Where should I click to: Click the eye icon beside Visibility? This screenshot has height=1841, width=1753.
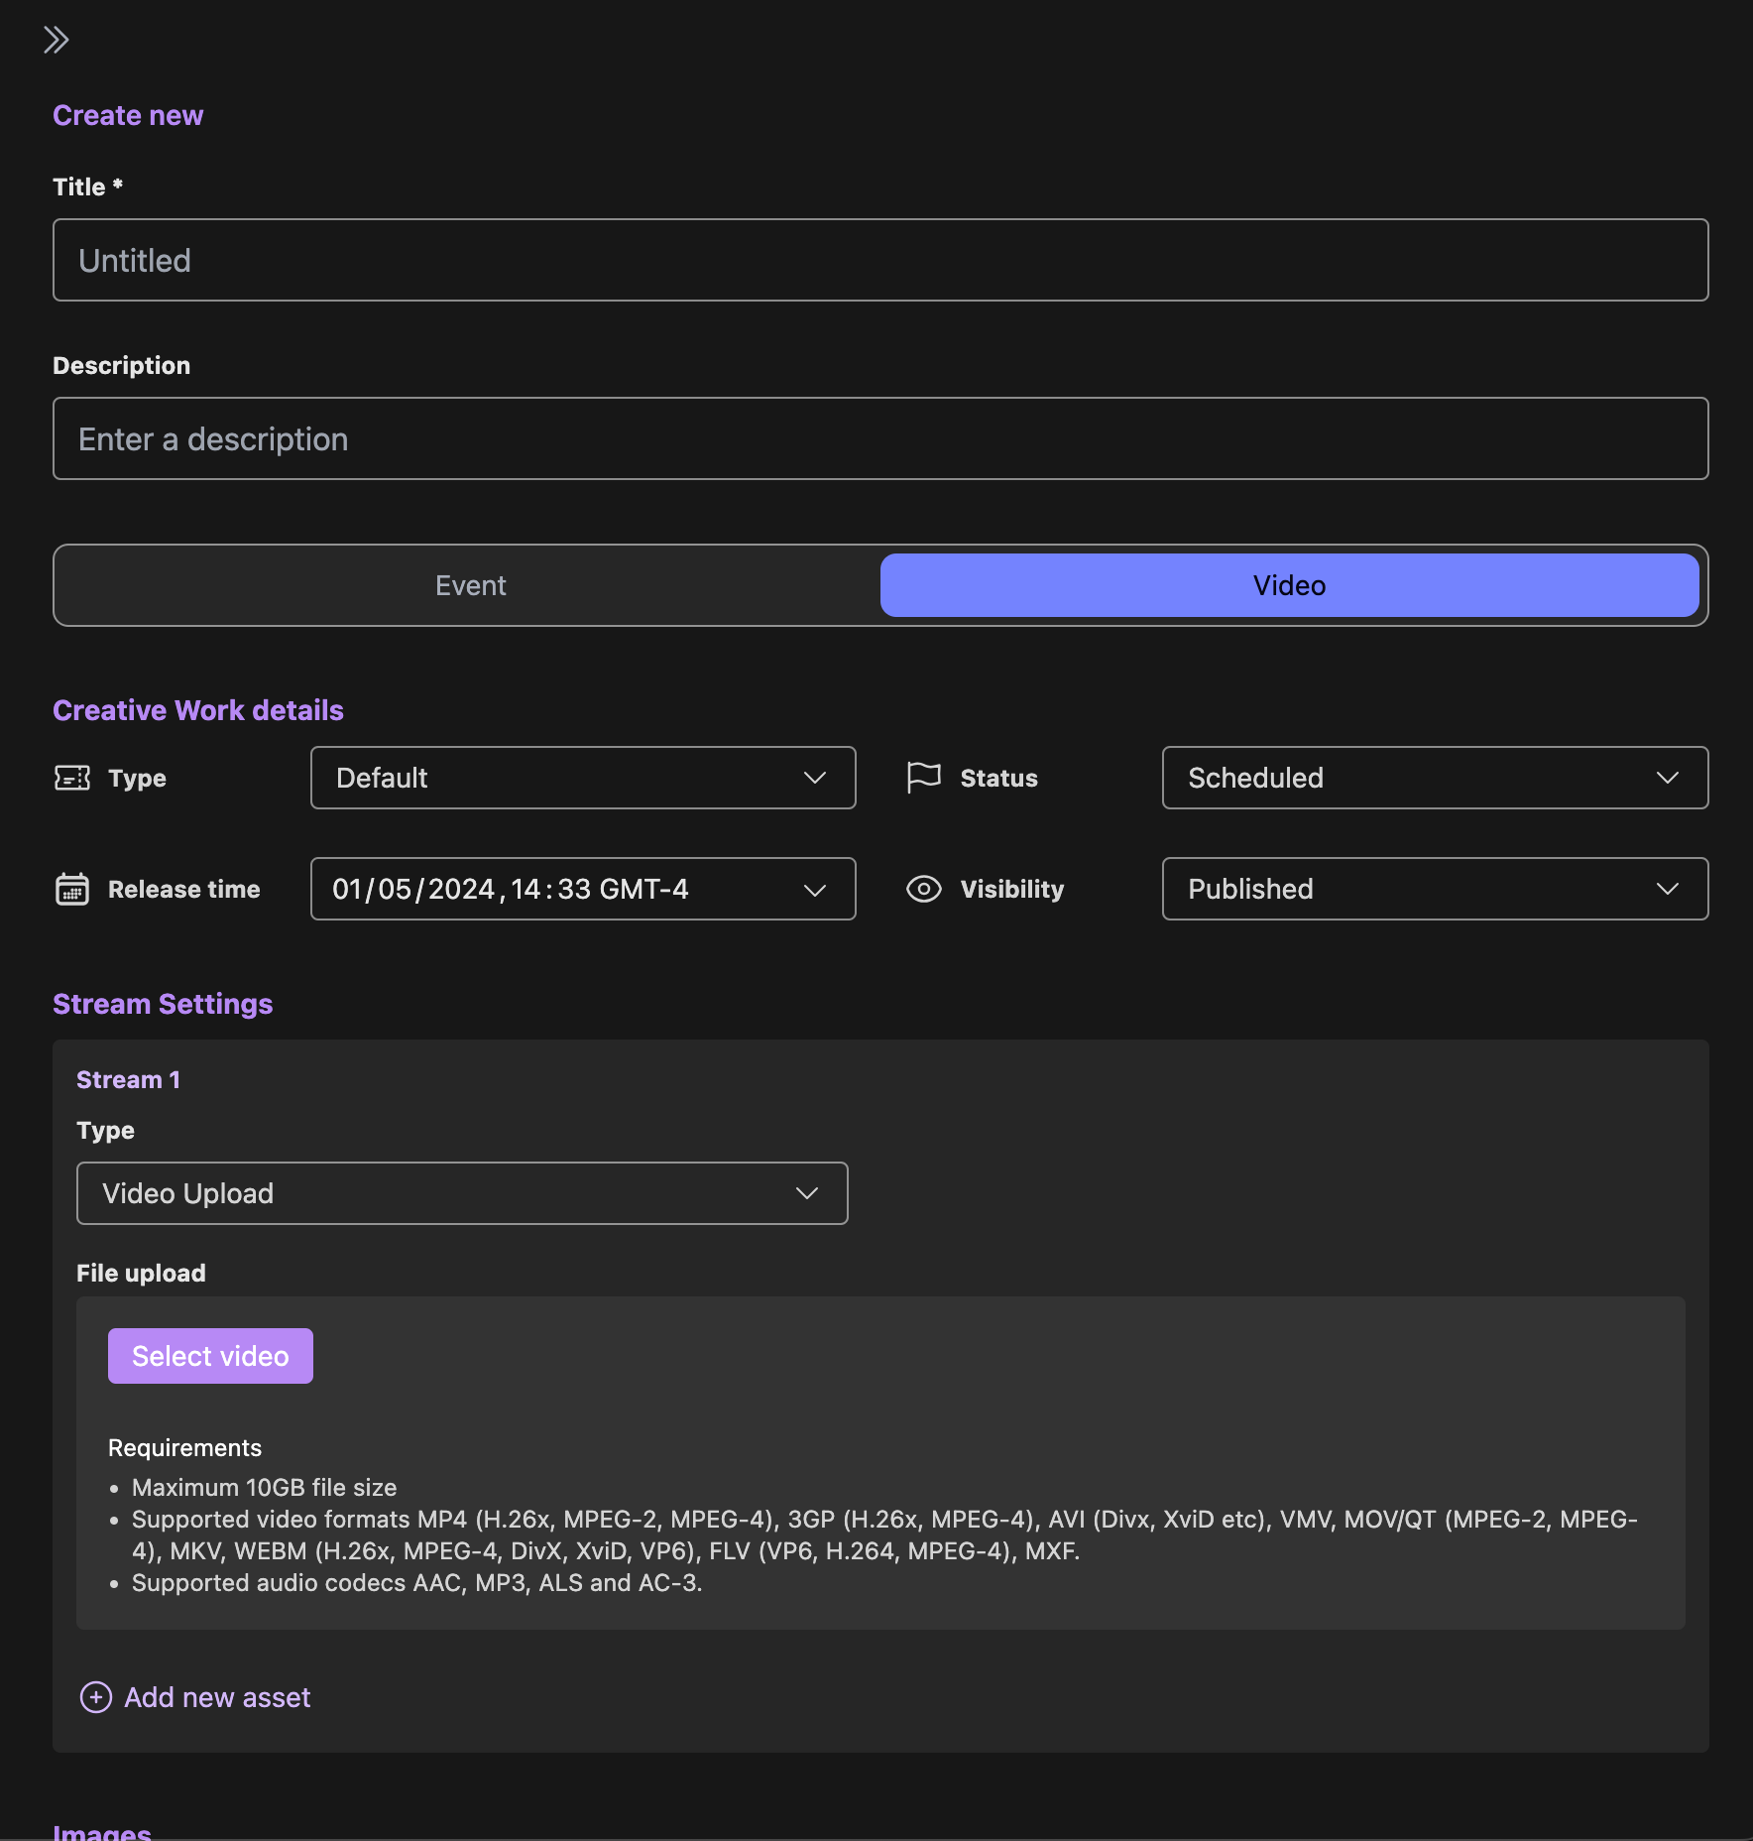pyautogui.click(x=924, y=889)
